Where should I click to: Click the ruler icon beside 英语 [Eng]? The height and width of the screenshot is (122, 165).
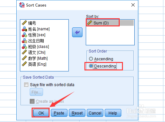pos(24,64)
